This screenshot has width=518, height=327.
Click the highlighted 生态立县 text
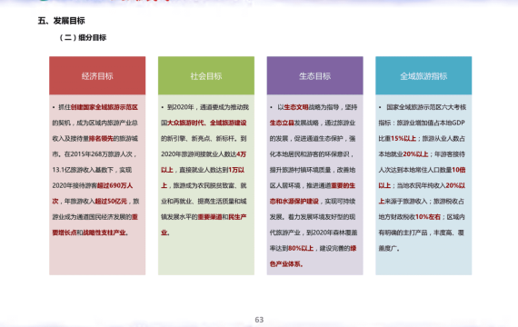click(x=282, y=123)
